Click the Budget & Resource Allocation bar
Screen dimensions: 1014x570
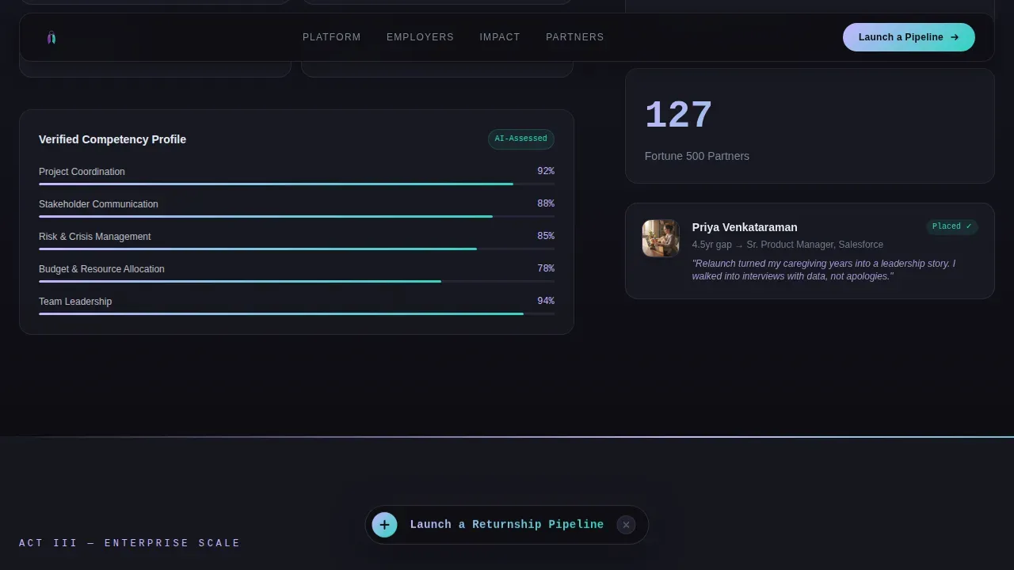point(296,281)
